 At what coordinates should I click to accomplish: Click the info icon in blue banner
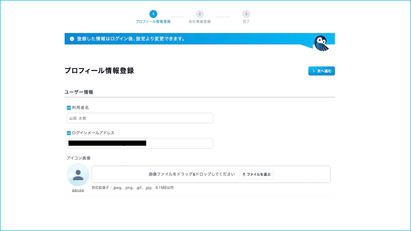tap(72, 39)
